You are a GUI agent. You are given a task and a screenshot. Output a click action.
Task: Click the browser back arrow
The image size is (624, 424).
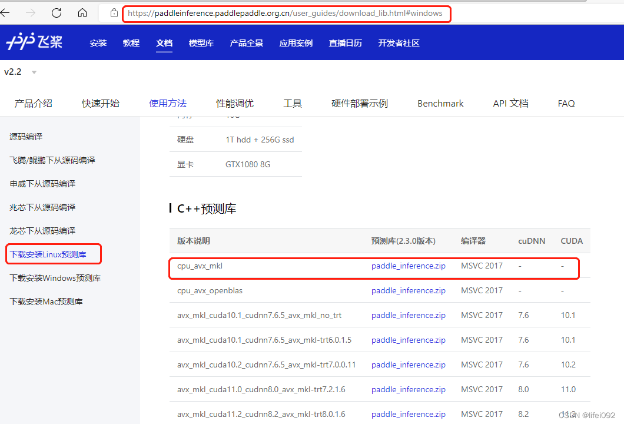pos(5,13)
